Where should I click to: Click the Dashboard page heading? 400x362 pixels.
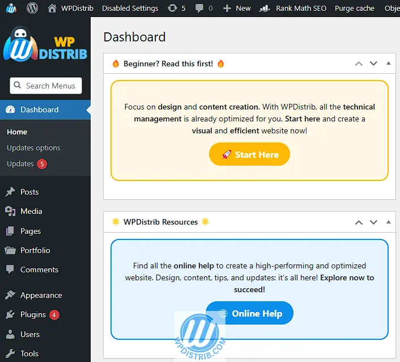tap(134, 37)
